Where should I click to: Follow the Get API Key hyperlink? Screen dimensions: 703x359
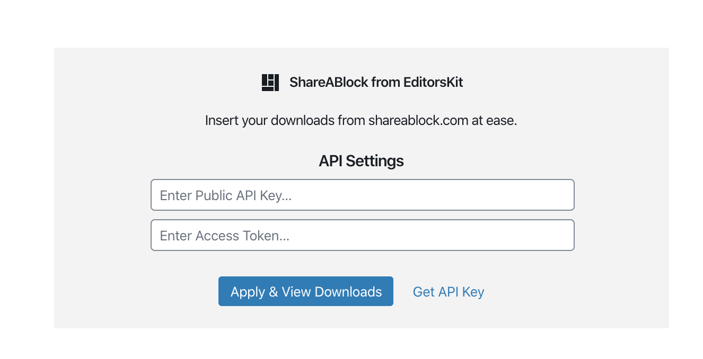coord(448,291)
